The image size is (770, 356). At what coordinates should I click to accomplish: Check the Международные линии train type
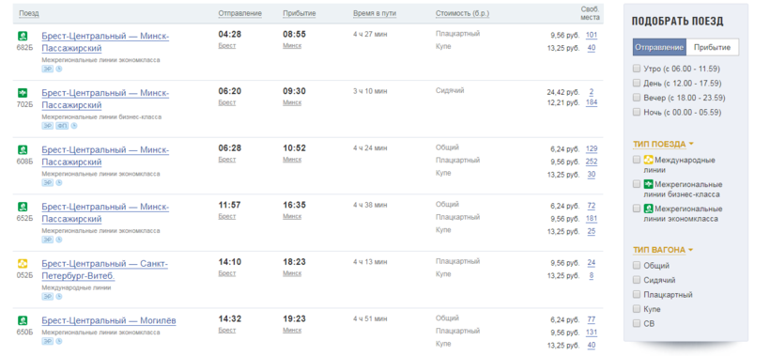(x=637, y=160)
